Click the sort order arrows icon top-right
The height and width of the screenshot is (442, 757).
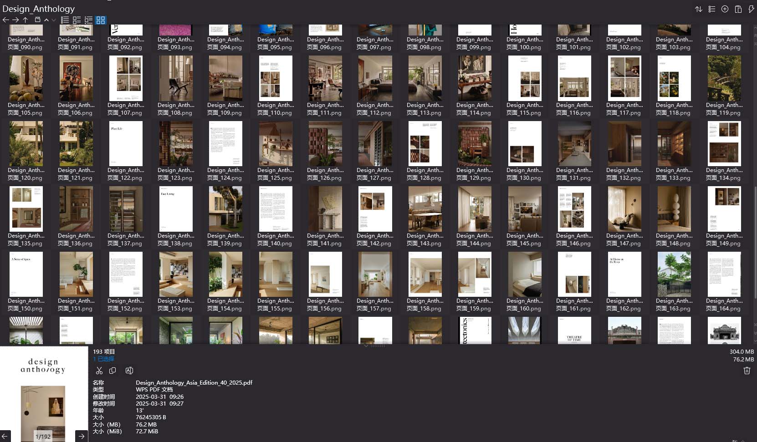[x=699, y=9]
